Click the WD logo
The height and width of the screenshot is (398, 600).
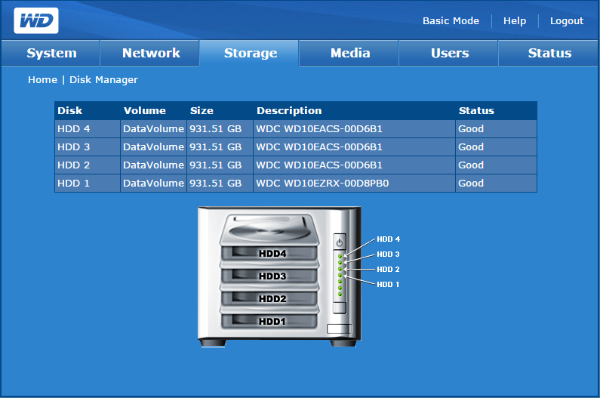pyautogui.click(x=35, y=20)
